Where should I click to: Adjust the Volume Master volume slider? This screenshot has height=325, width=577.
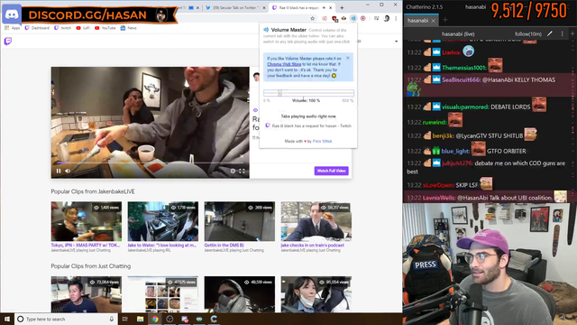click(x=308, y=93)
